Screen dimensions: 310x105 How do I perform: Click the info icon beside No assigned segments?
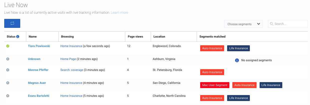237,60
